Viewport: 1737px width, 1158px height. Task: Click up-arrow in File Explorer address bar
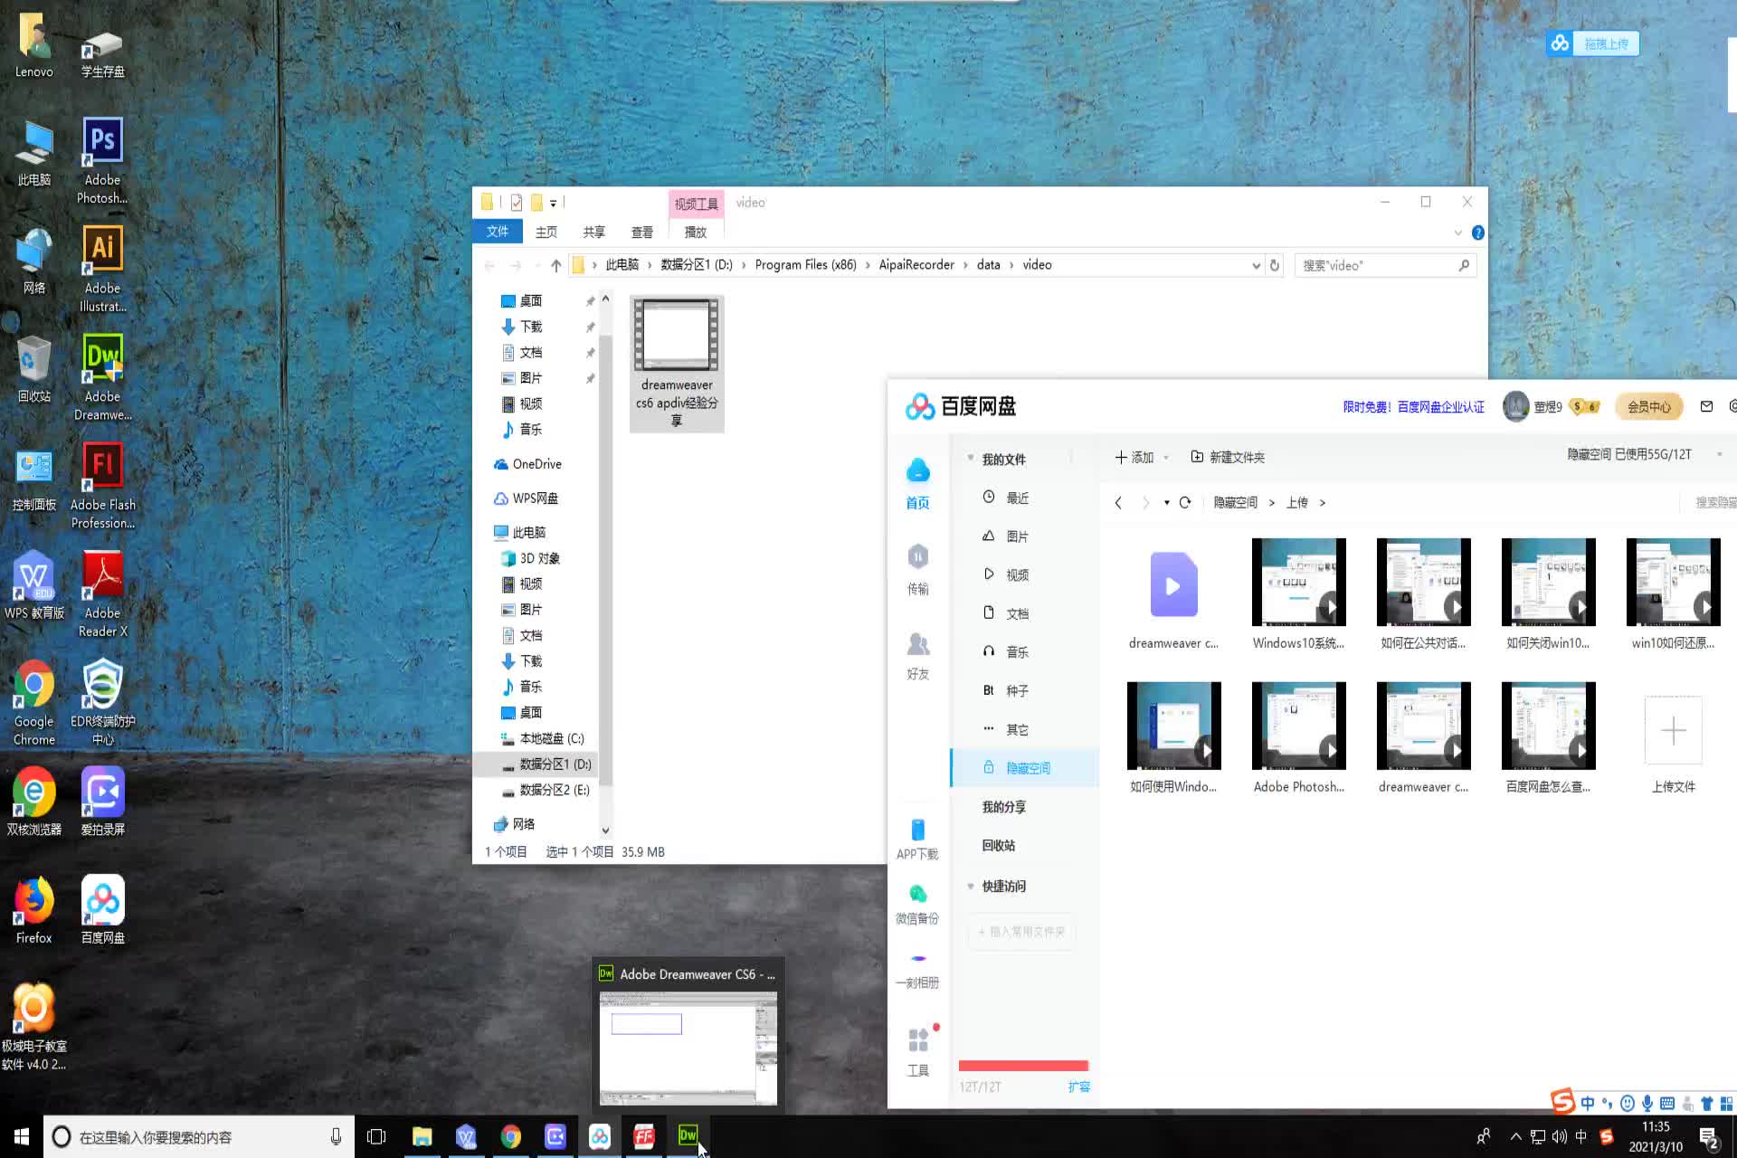[x=555, y=265]
